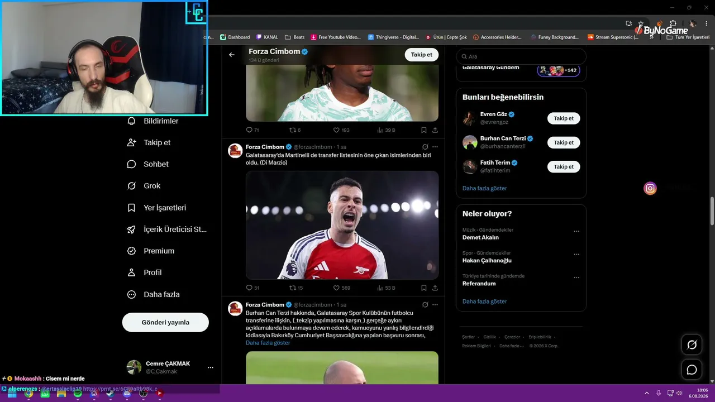Open the Referandum trend
Screen dimensions: 715x402
(479, 283)
